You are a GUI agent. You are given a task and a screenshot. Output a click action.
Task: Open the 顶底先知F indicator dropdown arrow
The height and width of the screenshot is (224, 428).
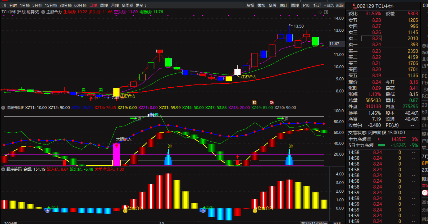click(3, 108)
